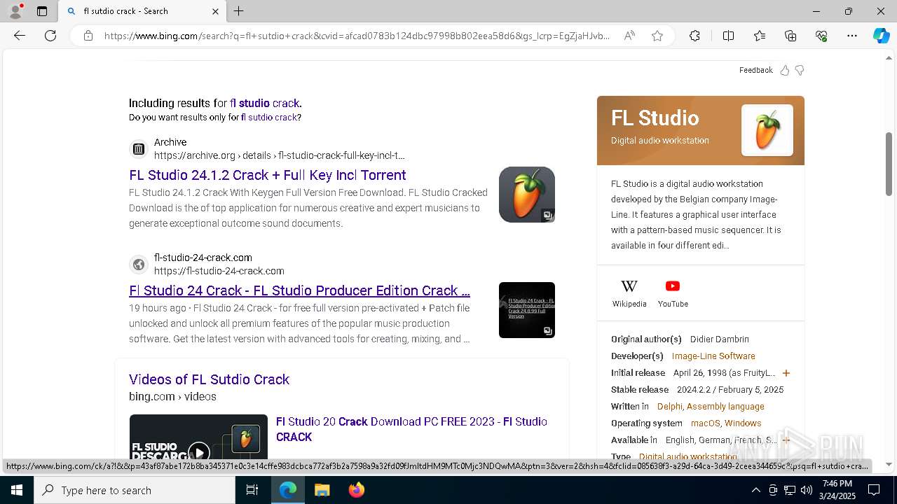Open Firefox on the taskbar
This screenshot has height=504, width=897.
pos(356,490)
